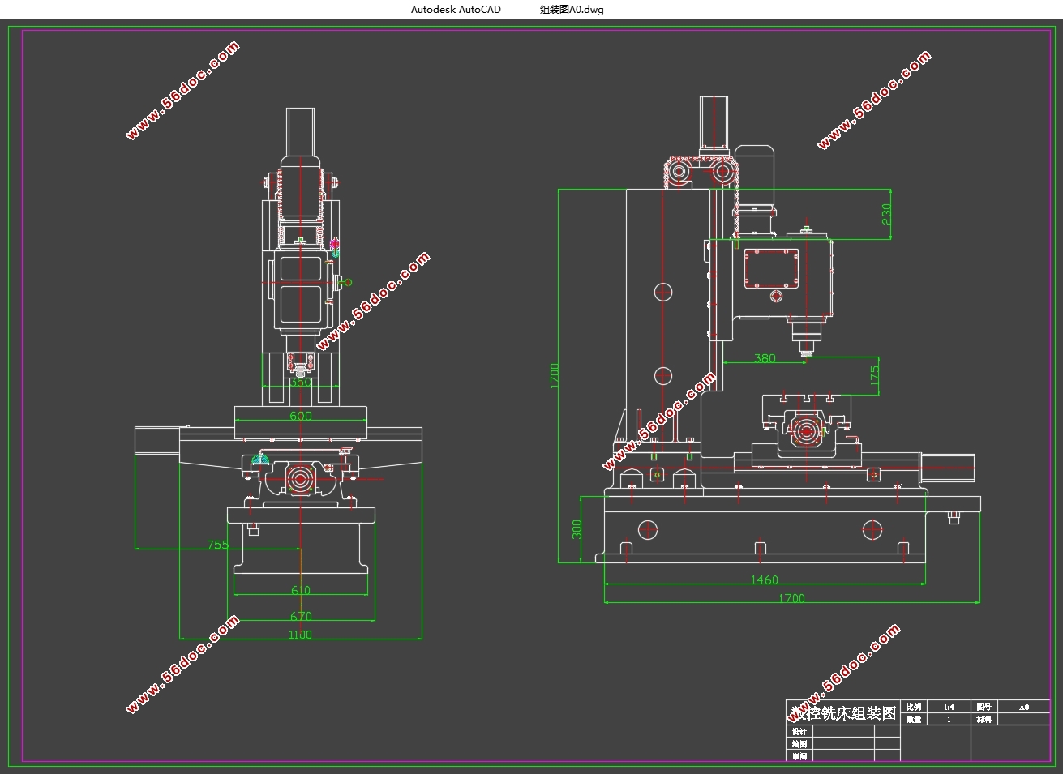Click the bottom row label under 绘图
Image resolution: width=1063 pixels, height=774 pixels.
(799, 756)
